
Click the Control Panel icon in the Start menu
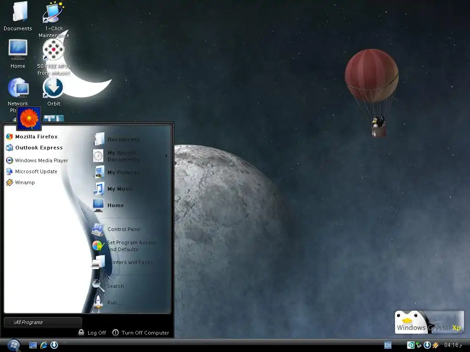(98, 229)
